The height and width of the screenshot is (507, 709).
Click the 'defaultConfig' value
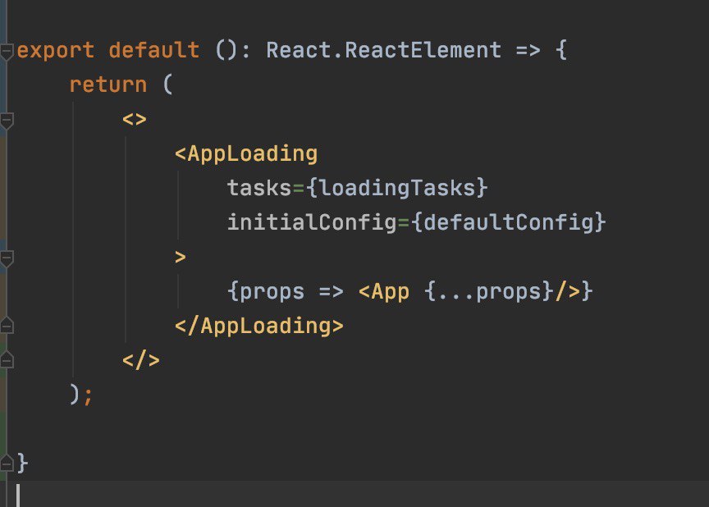tap(509, 222)
